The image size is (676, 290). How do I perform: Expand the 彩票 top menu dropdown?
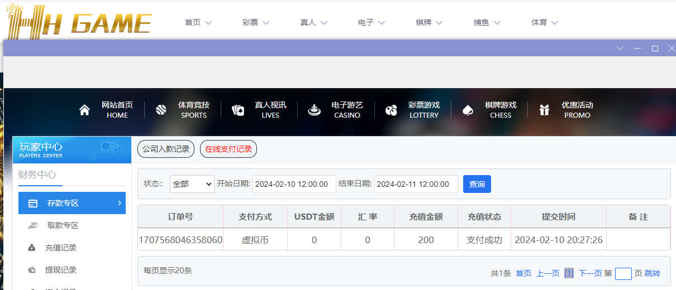256,23
